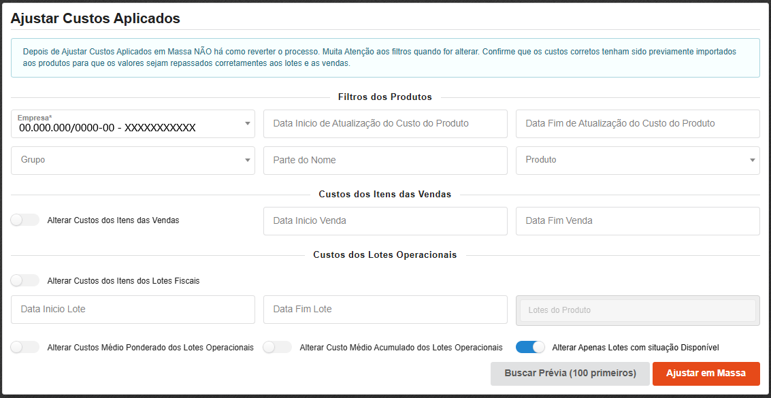The image size is (771, 398).
Task: Click the Ajustar em Massa button
Action: click(x=706, y=374)
